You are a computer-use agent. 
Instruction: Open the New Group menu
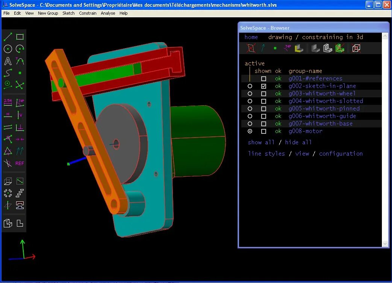pos(48,13)
